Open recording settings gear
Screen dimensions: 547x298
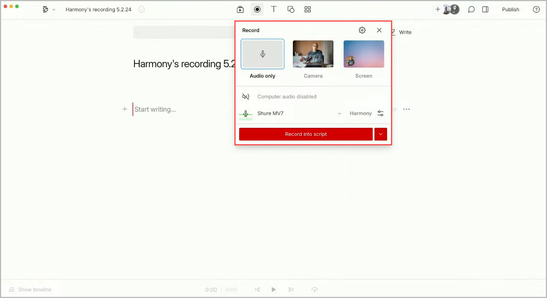(362, 30)
